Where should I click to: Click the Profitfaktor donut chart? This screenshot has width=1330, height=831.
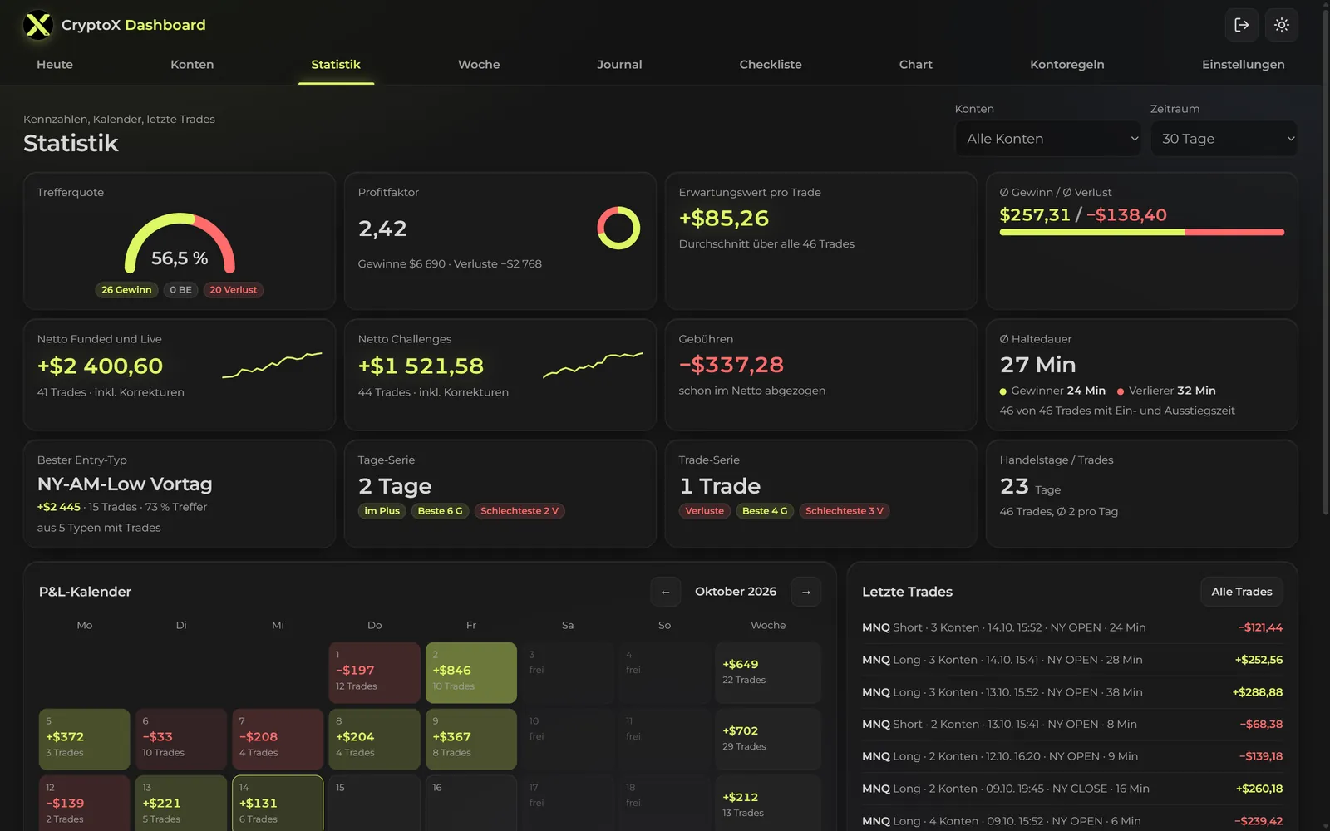coord(618,228)
